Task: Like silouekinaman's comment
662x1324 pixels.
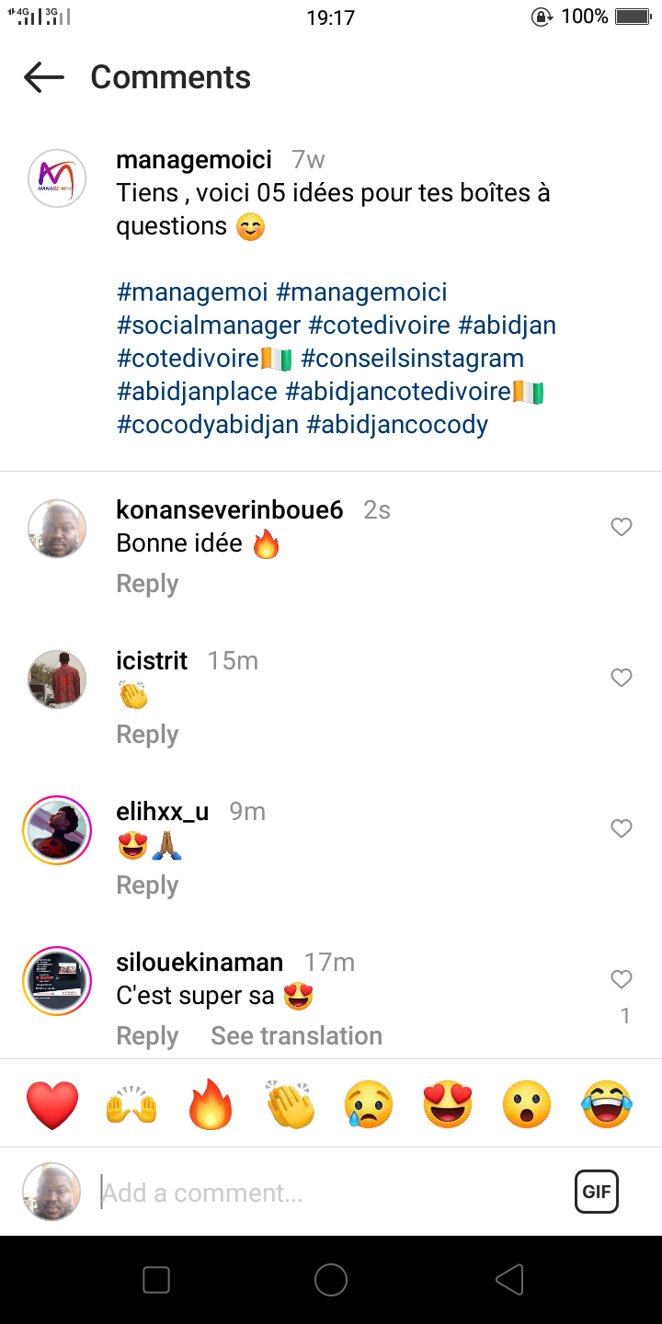Action: 622,979
